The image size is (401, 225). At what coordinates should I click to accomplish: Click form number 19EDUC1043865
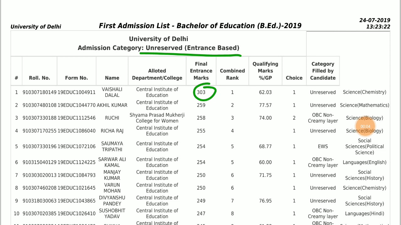76,201
